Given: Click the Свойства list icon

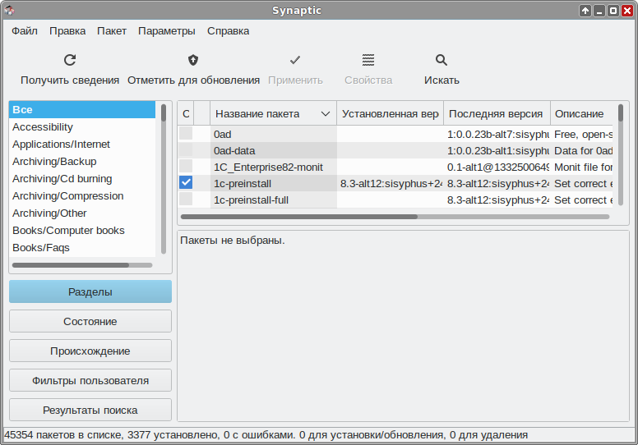Looking at the screenshot, I should coord(368,60).
